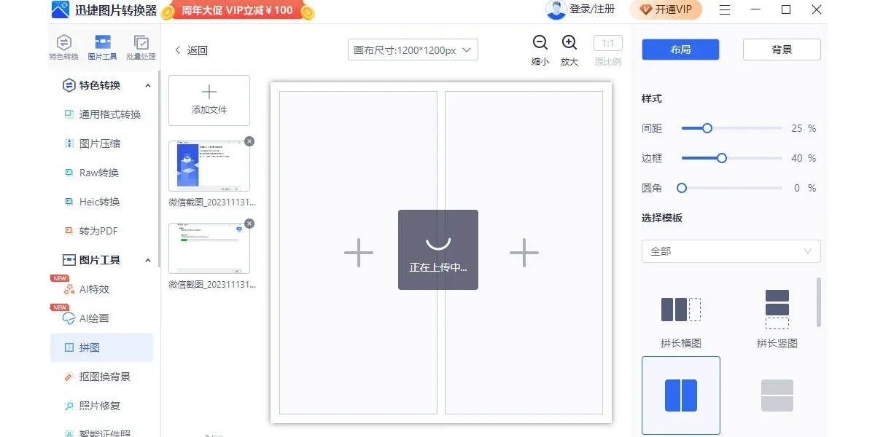Click the user avatar icon
875x437 pixels.
pyautogui.click(x=556, y=9)
